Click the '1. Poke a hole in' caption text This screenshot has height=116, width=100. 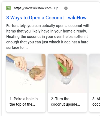pos(24,99)
